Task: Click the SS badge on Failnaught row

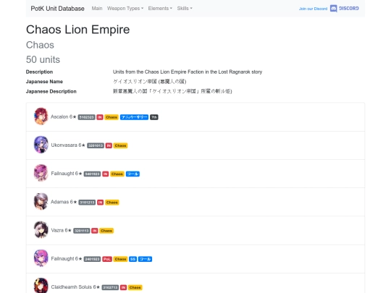Action: pyautogui.click(x=133, y=259)
